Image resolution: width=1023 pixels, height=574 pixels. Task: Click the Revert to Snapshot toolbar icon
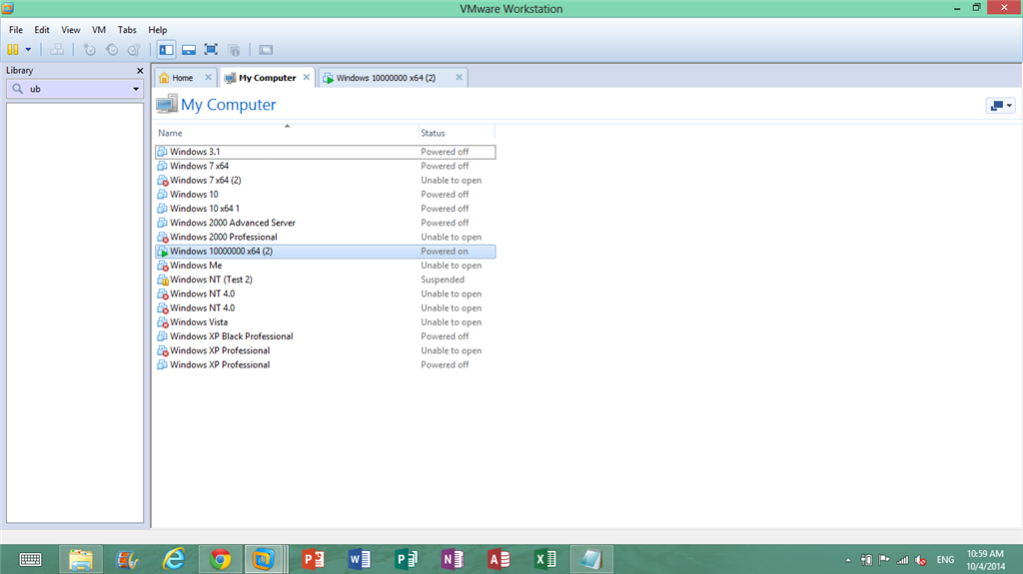click(x=112, y=50)
